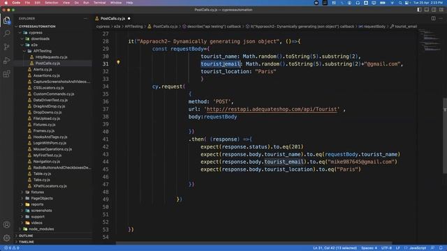Click line number 42 in gutter
Image resolution: width=447 pixels, height=251 pixels.
105,147
